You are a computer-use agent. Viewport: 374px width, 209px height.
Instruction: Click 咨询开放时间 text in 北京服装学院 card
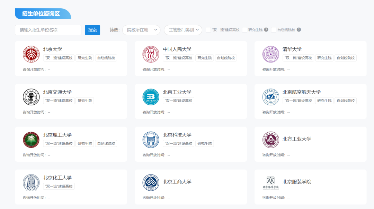(x=276, y=198)
